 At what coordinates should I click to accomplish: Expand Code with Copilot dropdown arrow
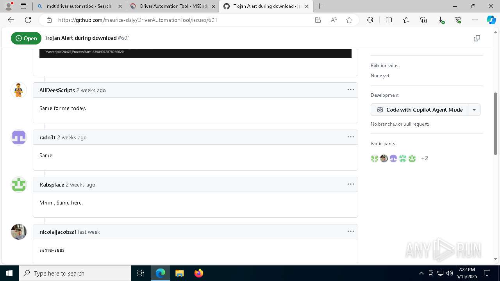tap(474, 110)
